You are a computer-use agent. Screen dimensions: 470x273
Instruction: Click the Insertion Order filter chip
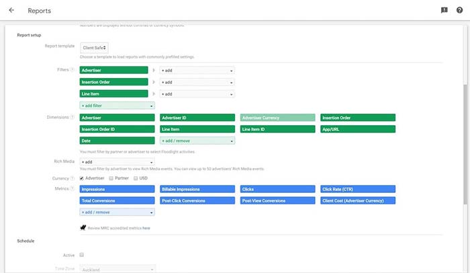114,82
